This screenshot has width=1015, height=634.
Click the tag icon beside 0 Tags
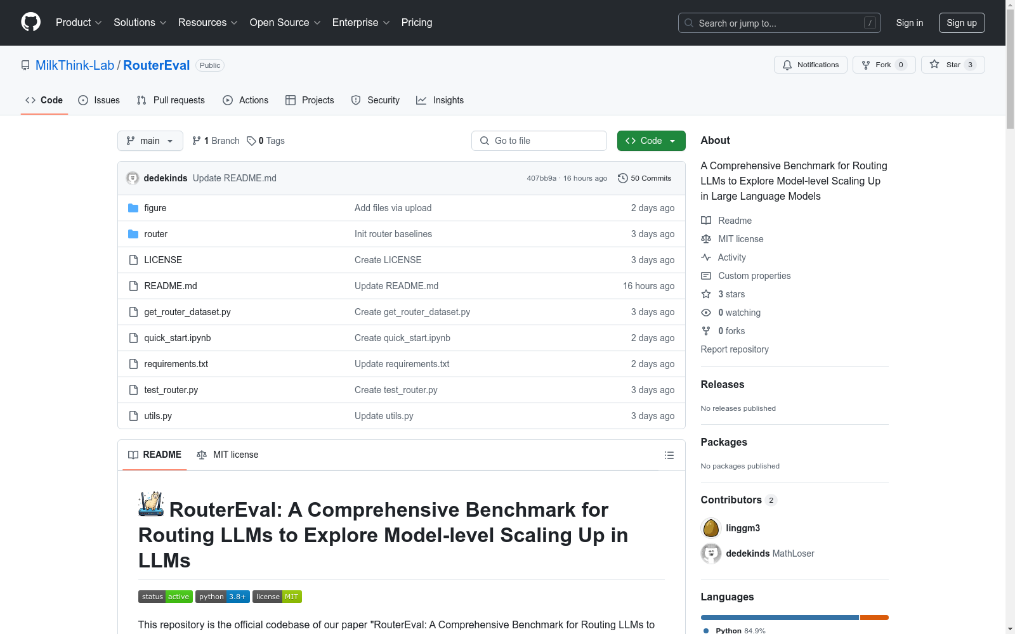[251, 141]
